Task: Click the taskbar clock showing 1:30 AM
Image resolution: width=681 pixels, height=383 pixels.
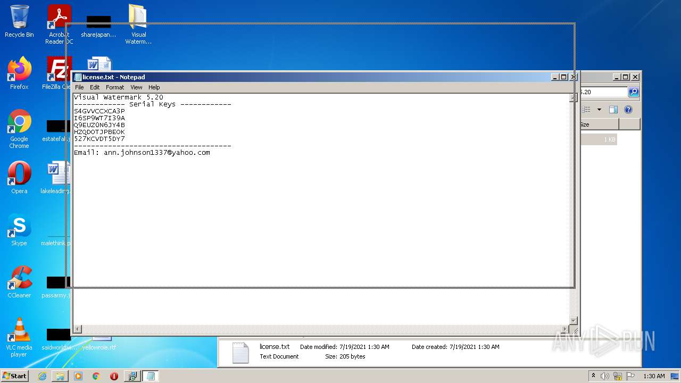Action: point(654,376)
